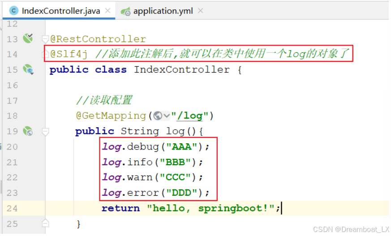Click the class gutter icon on line 15
Image resolution: width=391 pixels, height=236 pixels.
[28, 69]
